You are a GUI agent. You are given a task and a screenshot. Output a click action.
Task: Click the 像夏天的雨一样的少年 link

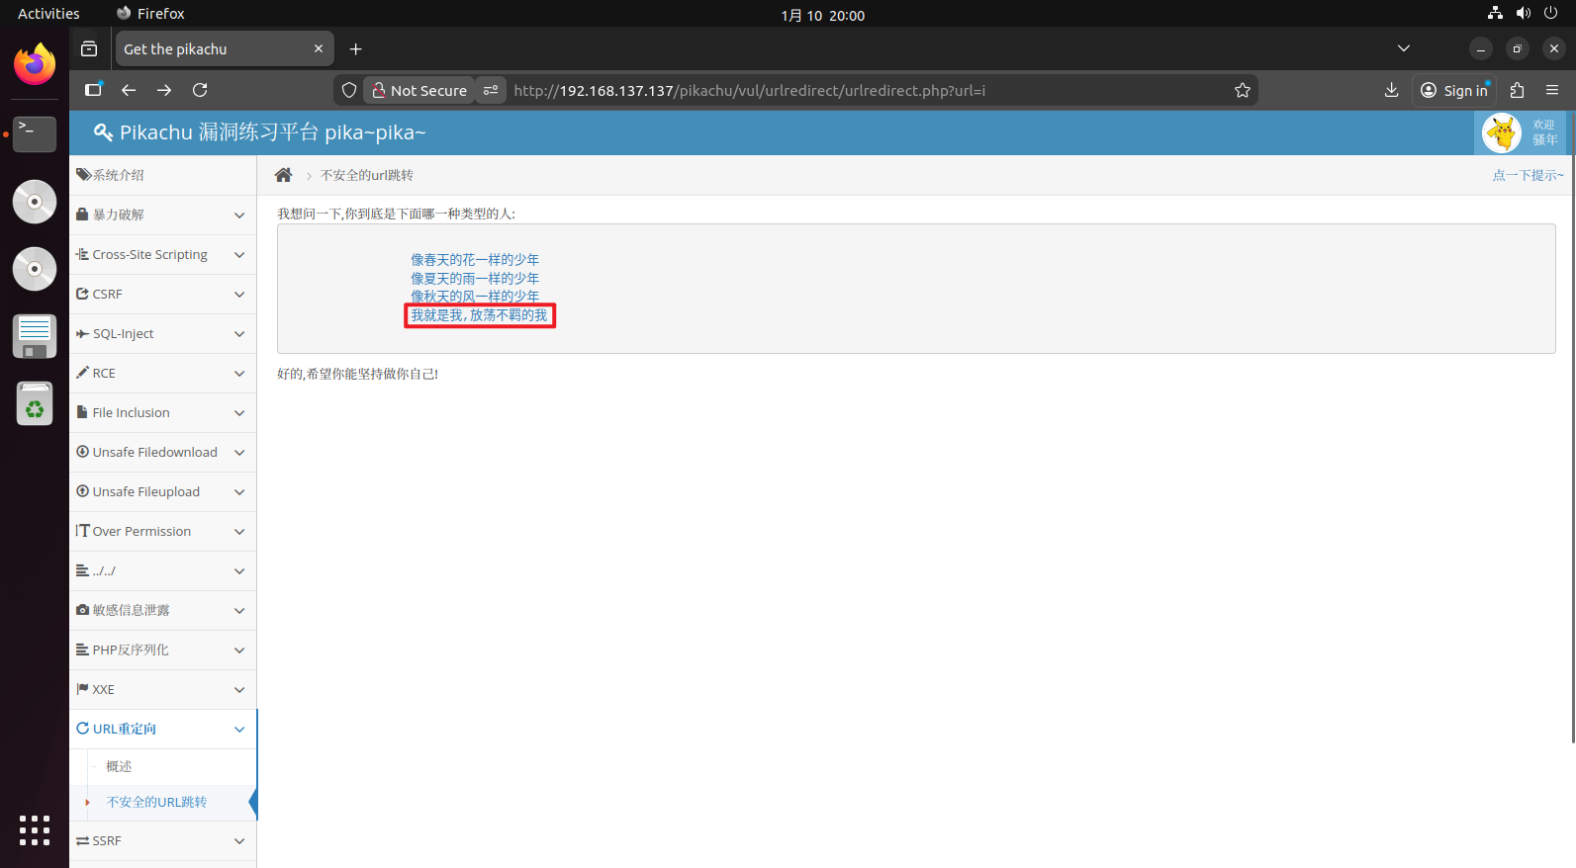click(475, 279)
